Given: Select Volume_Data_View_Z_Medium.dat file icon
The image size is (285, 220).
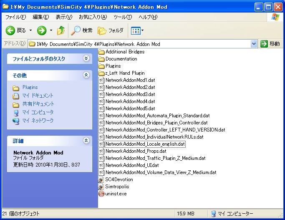Looking at the screenshot, I should [101, 172].
